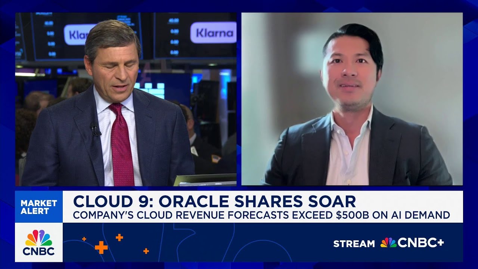The width and height of the screenshot is (478, 269).
Task: Click the "CNBC+" wordmark at bottom right
Action: [x=421, y=243]
